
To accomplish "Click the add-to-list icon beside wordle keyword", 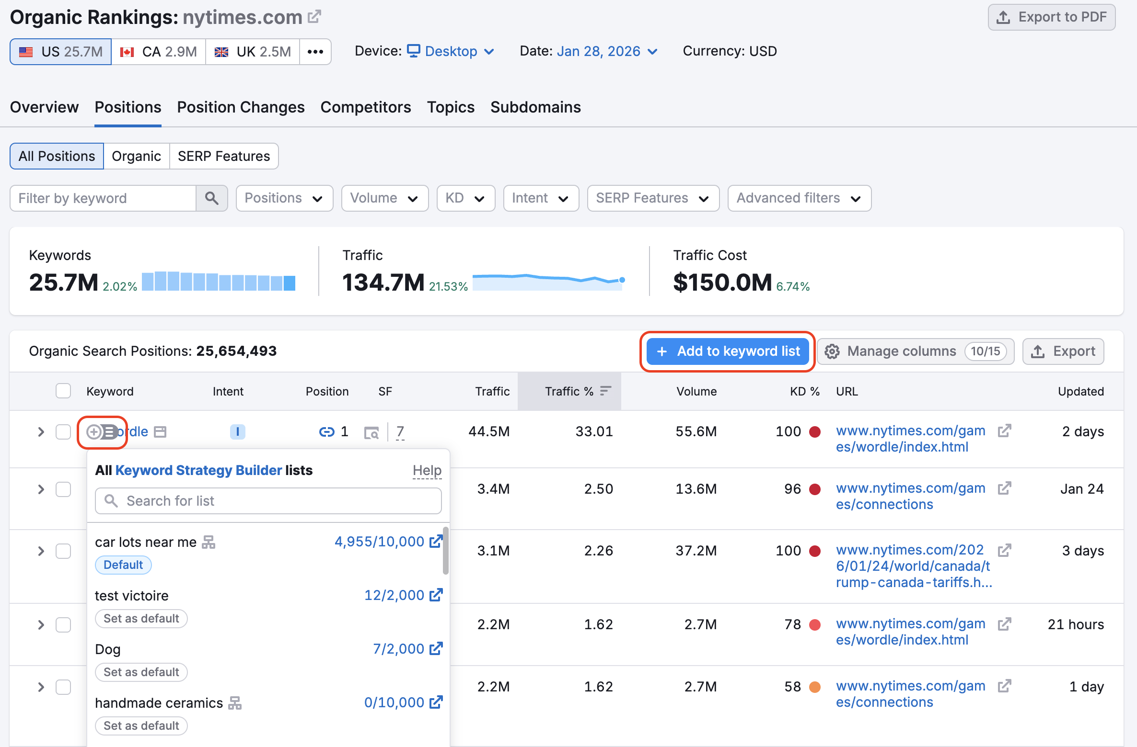I will [101, 432].
